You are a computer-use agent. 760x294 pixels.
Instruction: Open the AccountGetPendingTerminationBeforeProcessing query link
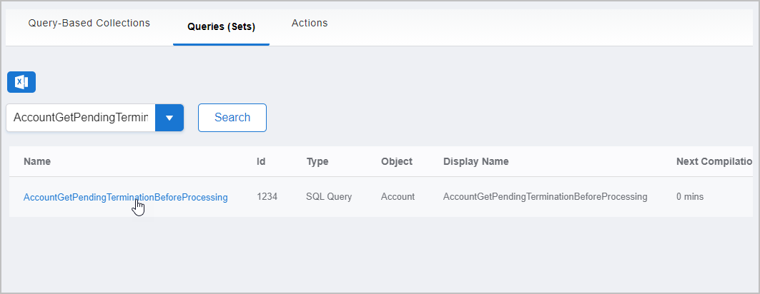coord(125,197)
